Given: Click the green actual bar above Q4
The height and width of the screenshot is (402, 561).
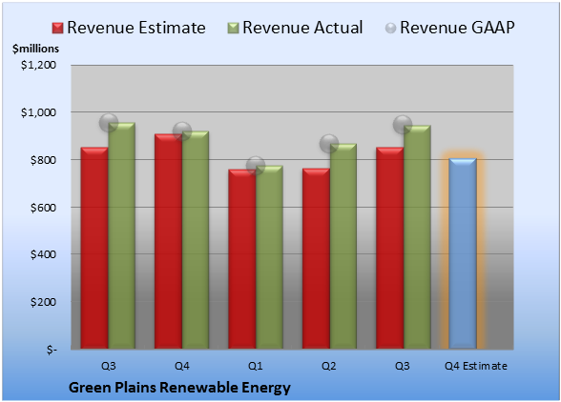Looking at the screenshot, I should pos(196,240).
